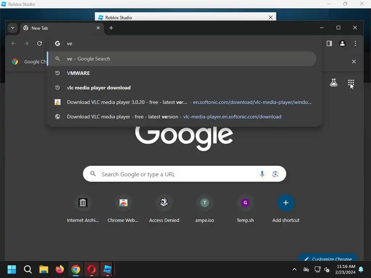Open the Temp.sh shortcut

pyautogui.click(x=245, y=209)
